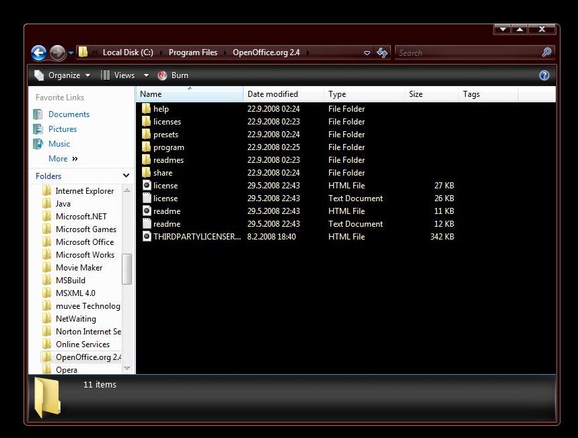Screen dimensions: 578x438
Task: Click the folder tree scrollbar thumb
Action: (127, 269)
